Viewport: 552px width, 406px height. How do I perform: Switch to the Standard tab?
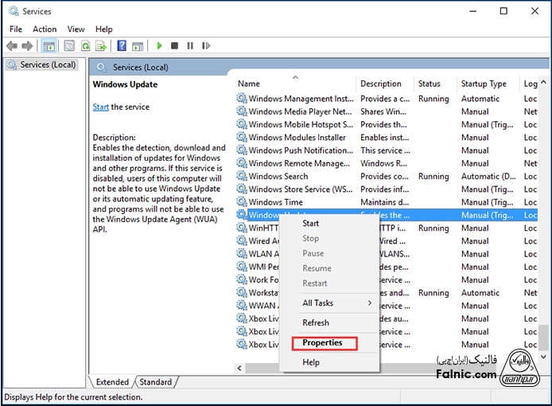tap(157, 382)
